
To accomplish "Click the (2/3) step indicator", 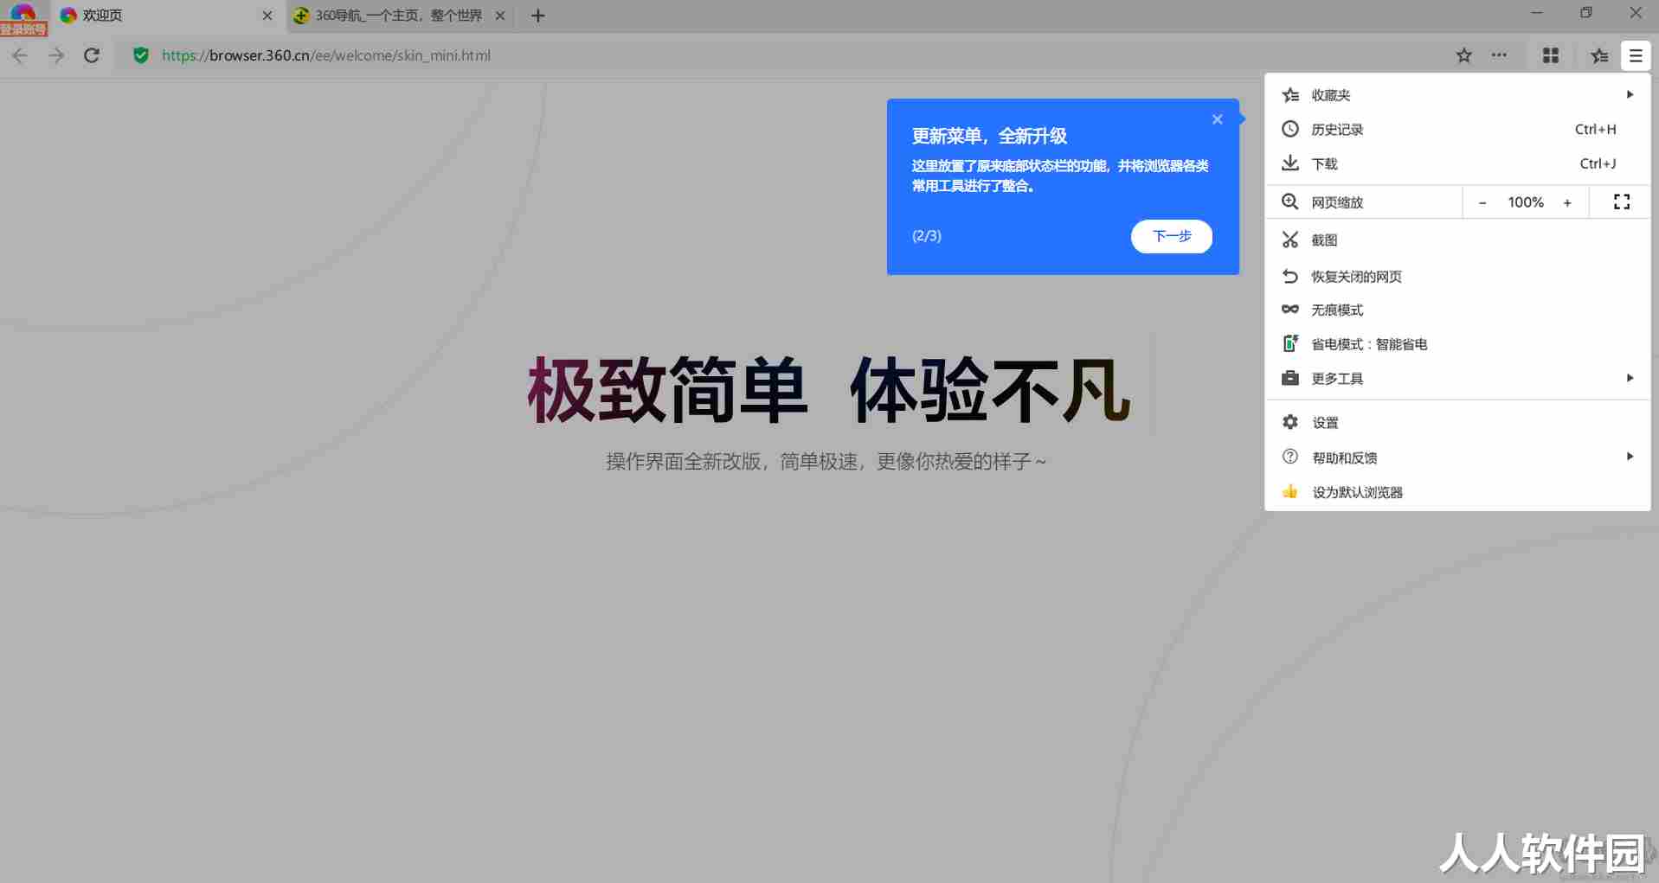I will tap(927, 236).
